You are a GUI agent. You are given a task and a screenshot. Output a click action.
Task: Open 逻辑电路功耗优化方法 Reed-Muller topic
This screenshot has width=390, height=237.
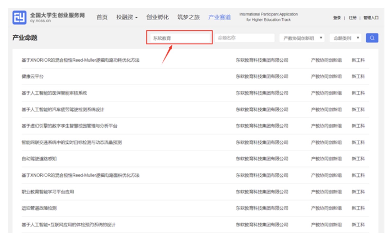point(81,60)
